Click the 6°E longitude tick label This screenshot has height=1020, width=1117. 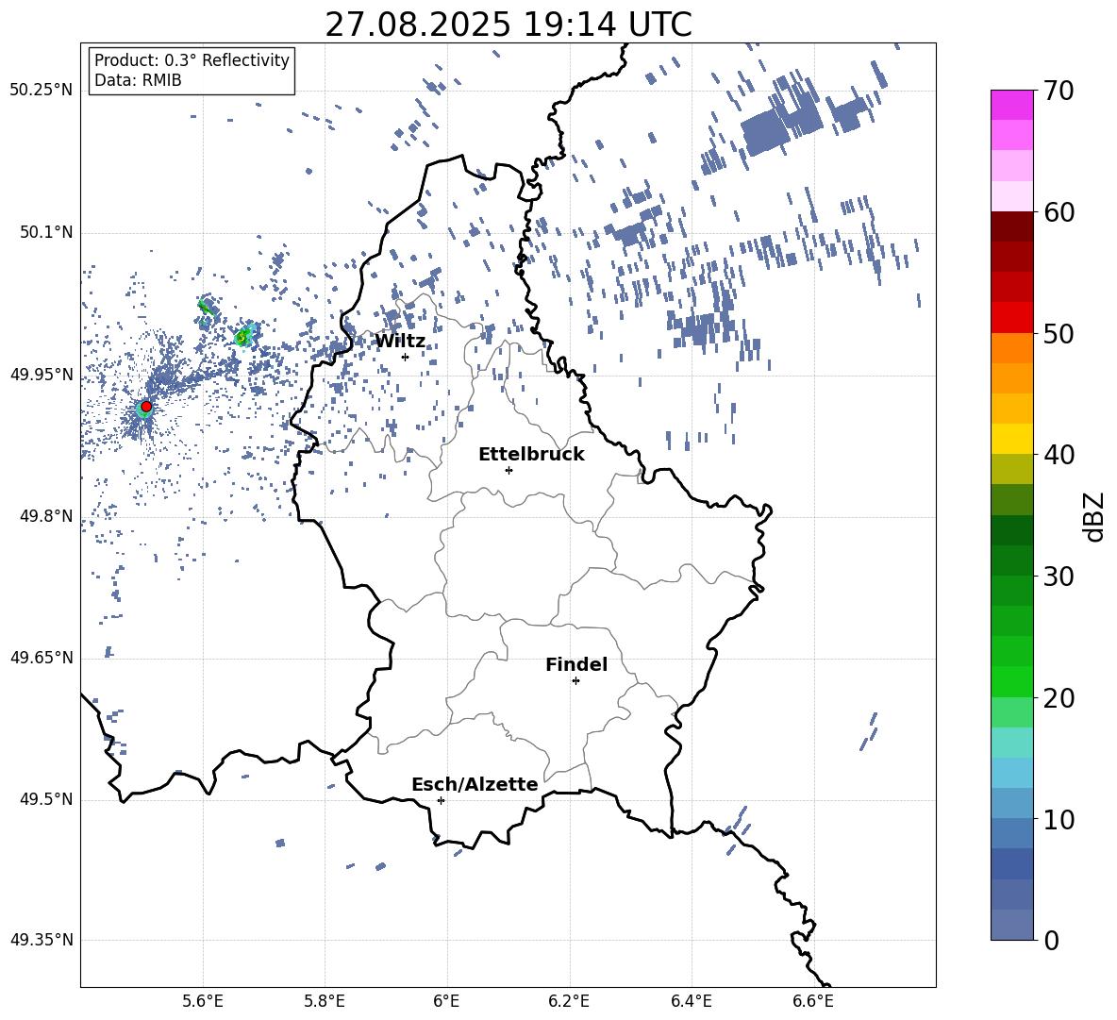[x=446, y=1001]
